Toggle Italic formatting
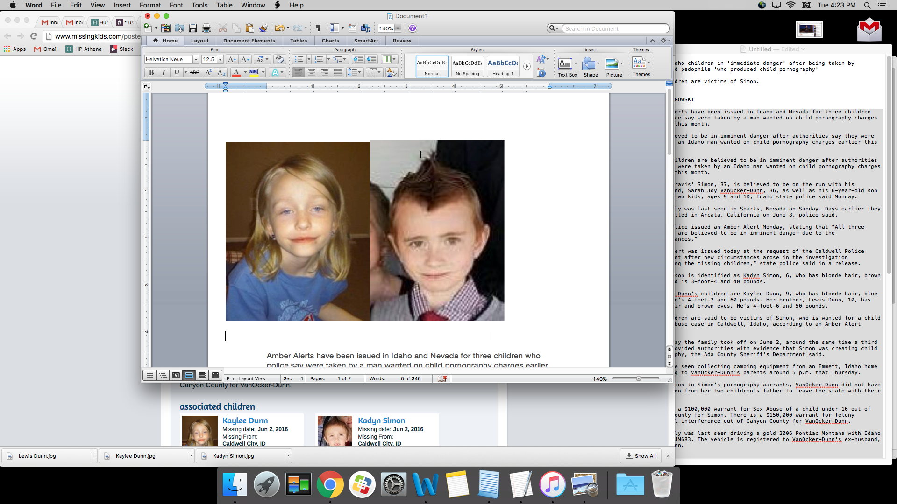The image size is (897, 504). (164, 72)
